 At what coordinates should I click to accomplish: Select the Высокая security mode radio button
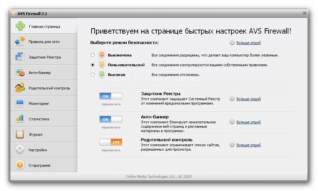coord(93,75)
